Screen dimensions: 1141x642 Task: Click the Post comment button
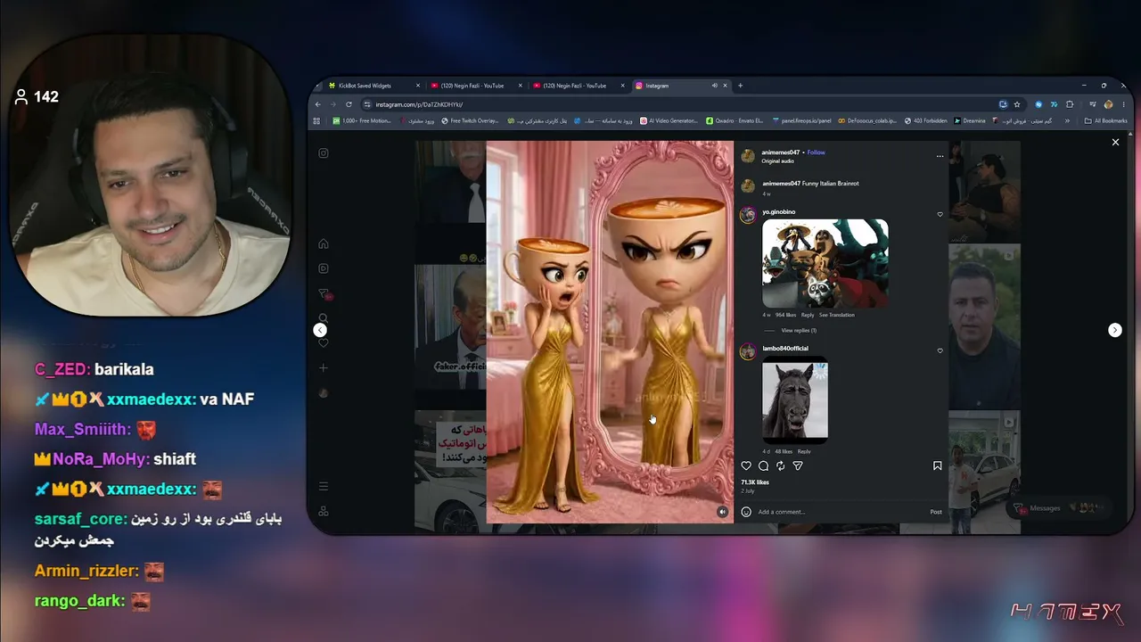coord(936,512)
